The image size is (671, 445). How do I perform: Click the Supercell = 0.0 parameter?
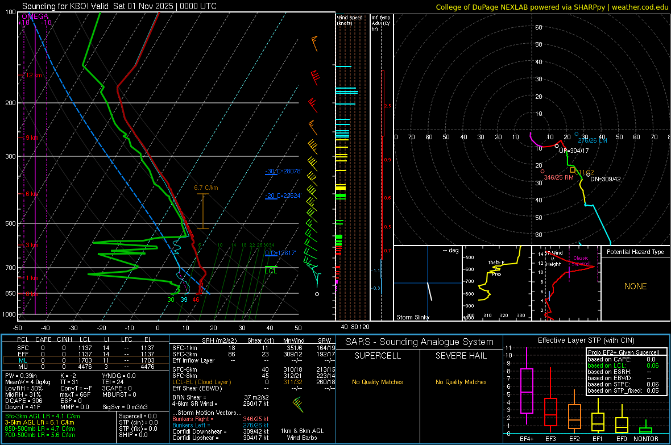(138, 416)
